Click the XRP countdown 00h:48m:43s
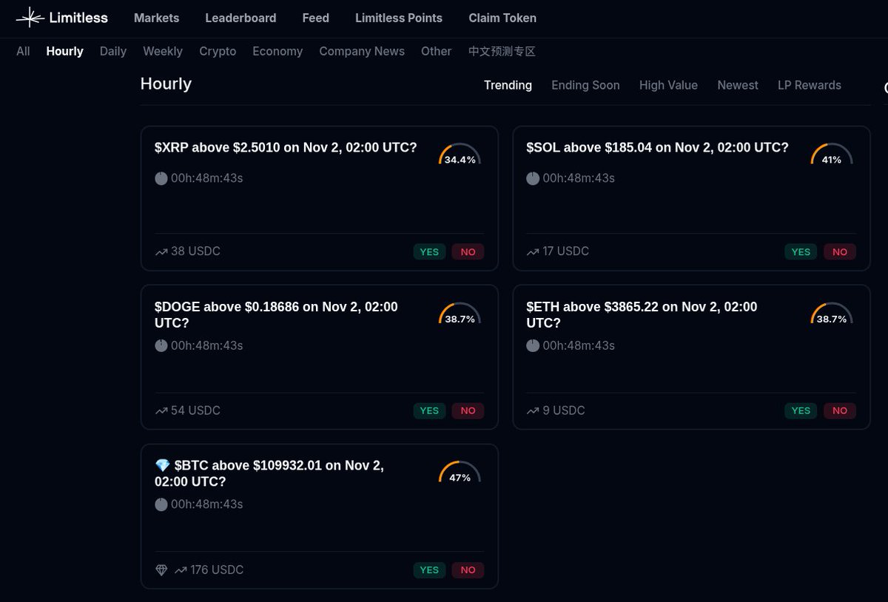The image size is (888, 602). (x=206, y=178)
